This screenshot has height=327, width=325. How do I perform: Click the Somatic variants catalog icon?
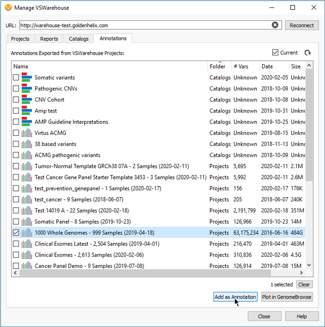click(27, 78)
